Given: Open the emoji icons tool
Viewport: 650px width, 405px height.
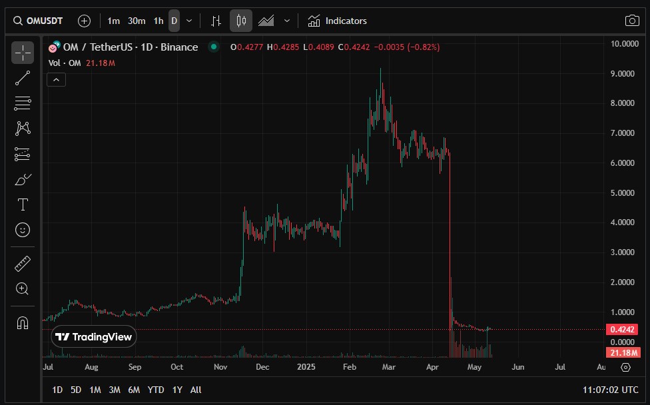Looking at the screenshot, I should click(x=23, y=230).
